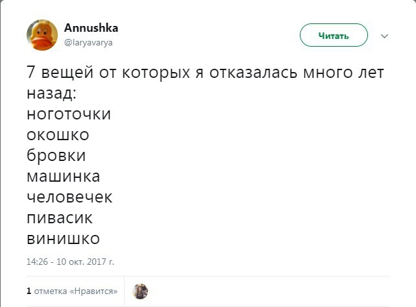The width and height of the screenshot is (416, 307).
Task: Click the word пивасик in the tweet
Action: (x=60, y=218)
